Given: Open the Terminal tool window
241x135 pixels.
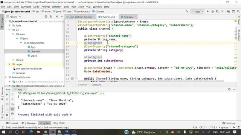Looking at the screenshot, I should tap(12, 123).
